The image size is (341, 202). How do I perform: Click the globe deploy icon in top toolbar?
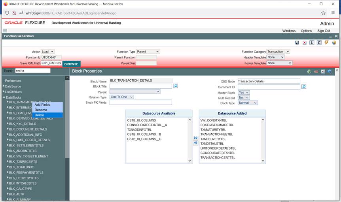click(334, 43)
